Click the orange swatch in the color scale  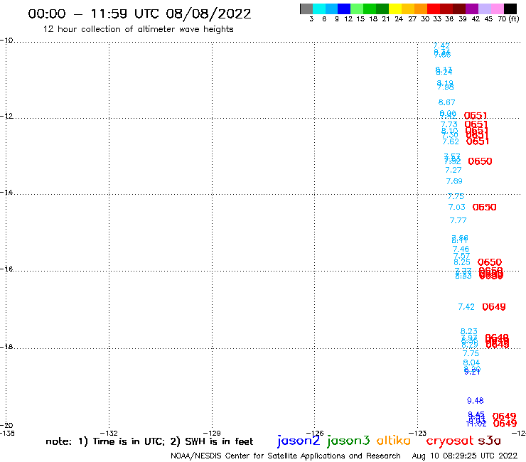coord(421,9)
